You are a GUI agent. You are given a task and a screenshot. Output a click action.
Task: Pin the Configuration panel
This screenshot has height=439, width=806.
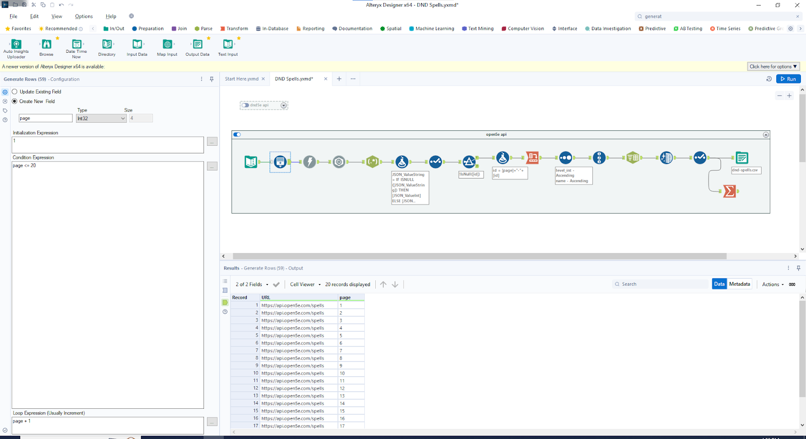click(x=212, y=79)
